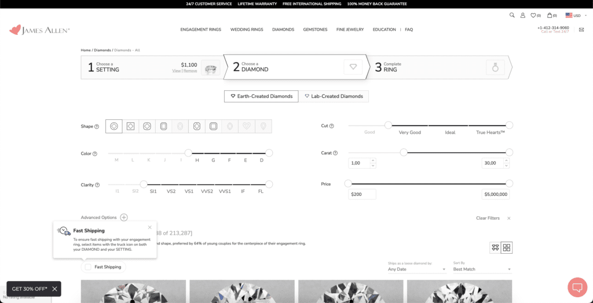Click step 1 Choose a Setting
The width and height of the screenshot is (593, 303).
point(152,67)
